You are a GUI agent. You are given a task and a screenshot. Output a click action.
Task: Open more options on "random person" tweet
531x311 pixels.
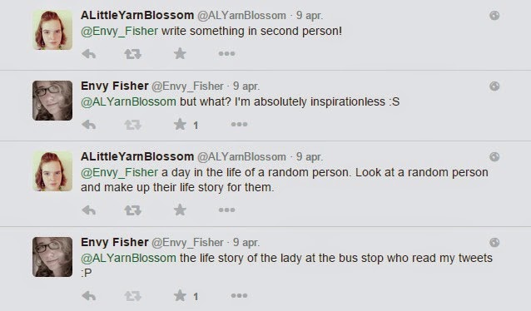coord(226,210)
